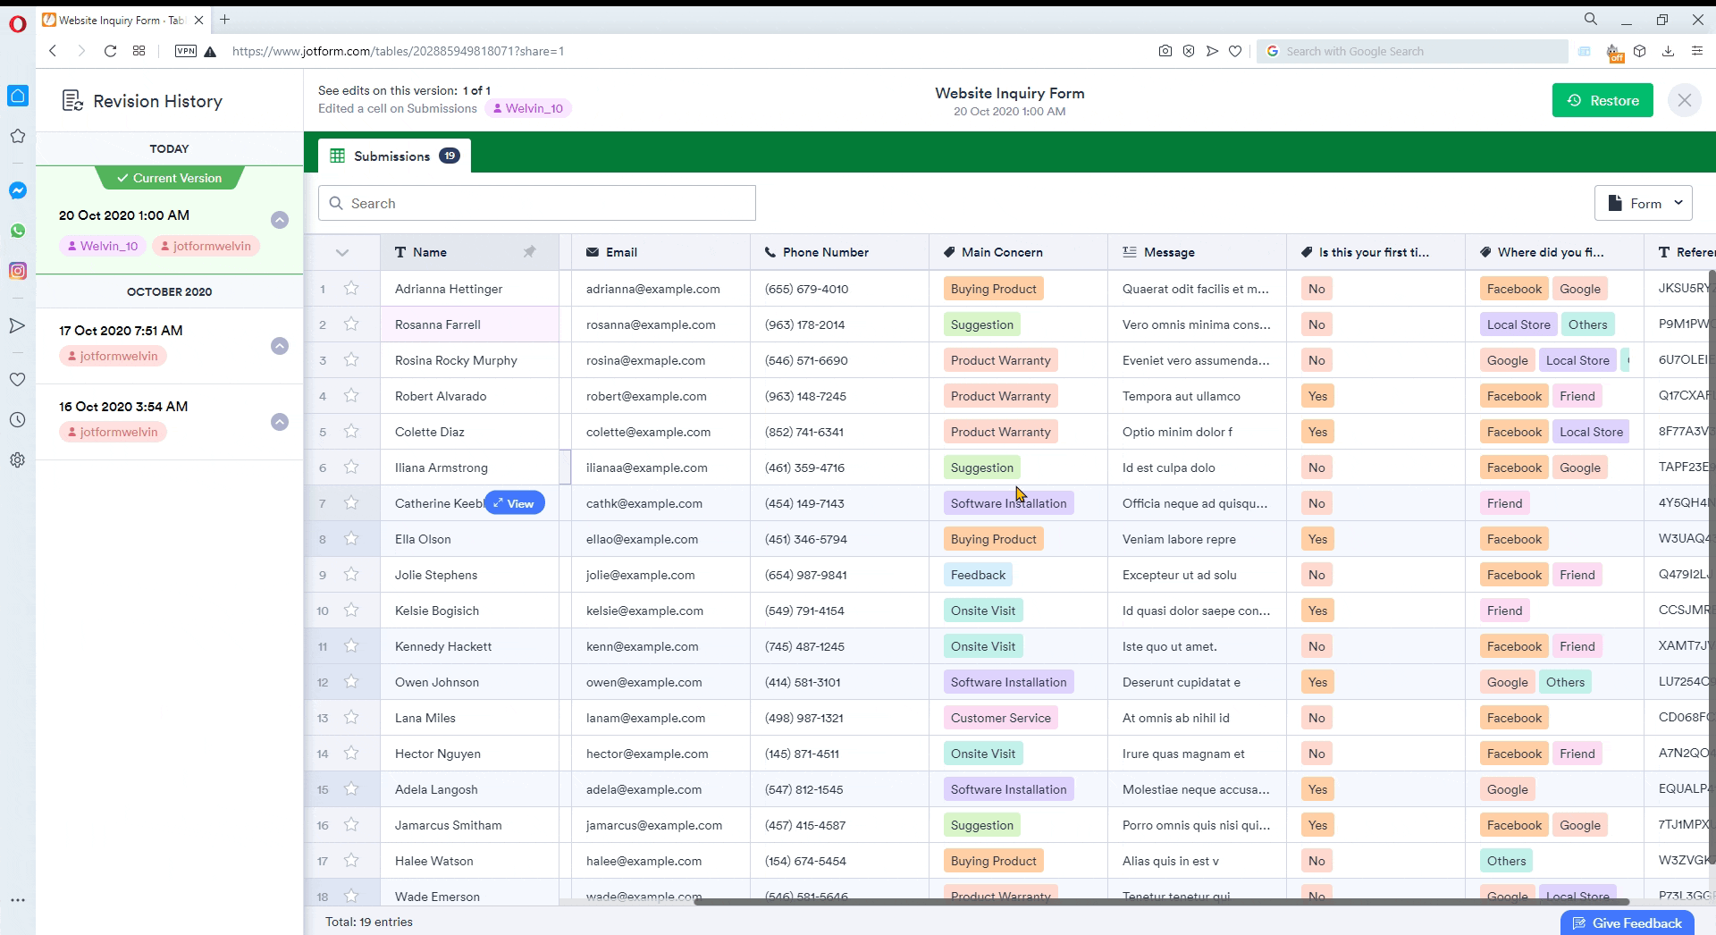The height and width of the screenshot is (935, 1716).
Task: Open the Form dropdown
Action: tap(1643, 204)
